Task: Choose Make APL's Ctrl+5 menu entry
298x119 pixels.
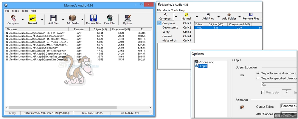Action: pyautogui.click(x=176, y=41)
